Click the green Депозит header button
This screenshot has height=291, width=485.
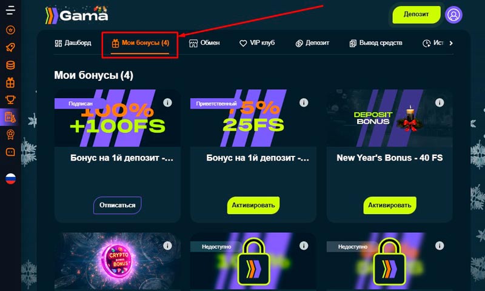coord(416,15)
